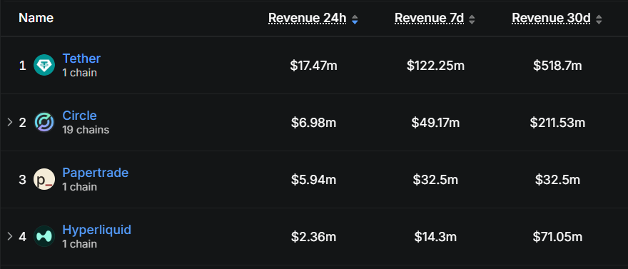Screen dimensions: 628x269
Task: Click rank number 1 beside Tether
Action: click(x=22, y=66)
